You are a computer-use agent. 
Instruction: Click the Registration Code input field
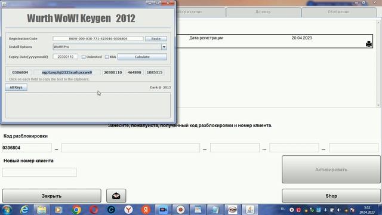click(98, 38)
